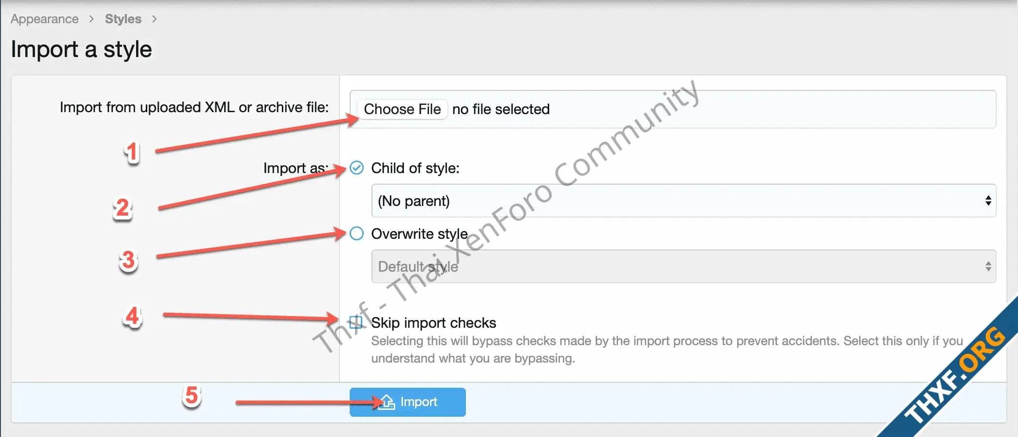Open the (No parent) style dropdown
The height and width of the screenshot is (437, 1018).
683,201
